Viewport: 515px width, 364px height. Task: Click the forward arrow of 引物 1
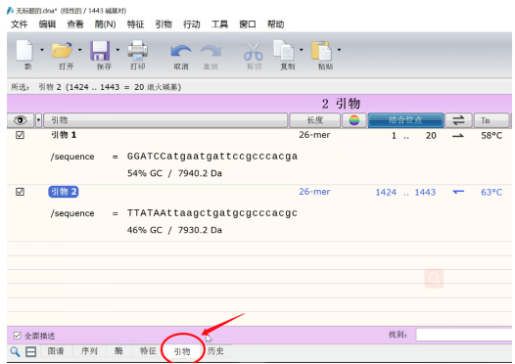[458, 136]
